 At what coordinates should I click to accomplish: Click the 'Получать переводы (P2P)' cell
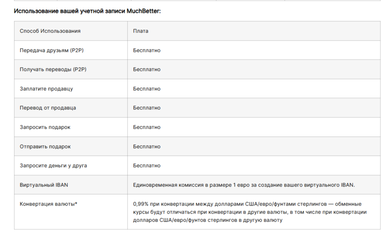tap(53, 69)
